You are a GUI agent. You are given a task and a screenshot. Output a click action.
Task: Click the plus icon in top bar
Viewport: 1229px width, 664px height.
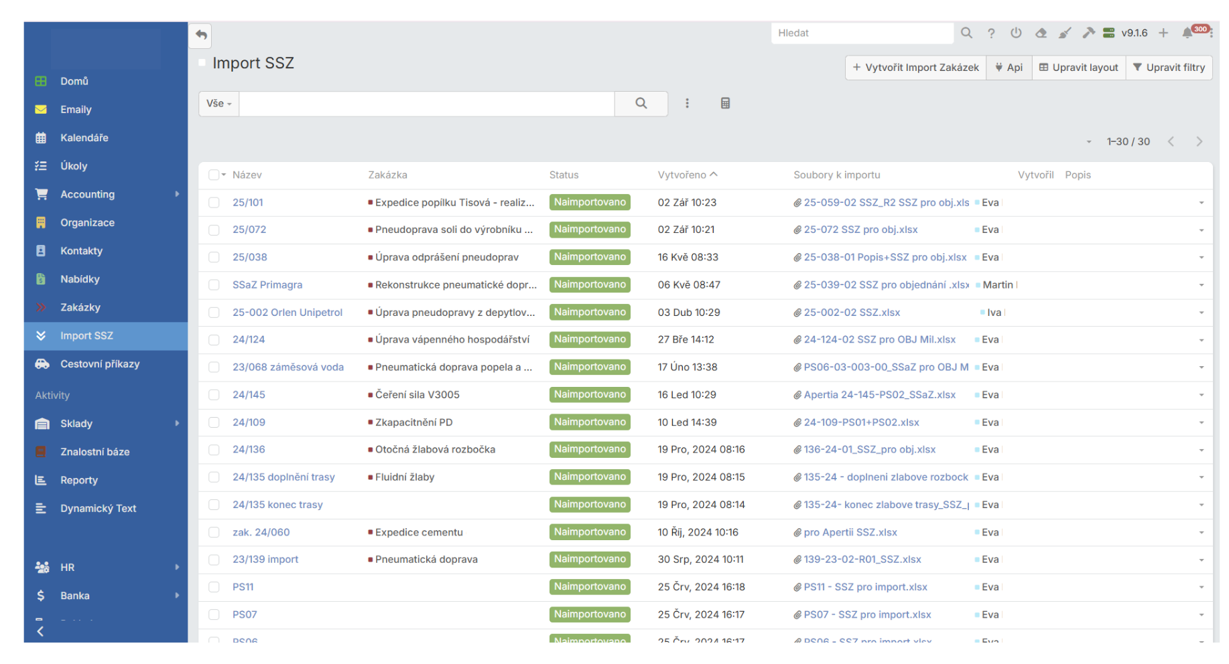1163,33
